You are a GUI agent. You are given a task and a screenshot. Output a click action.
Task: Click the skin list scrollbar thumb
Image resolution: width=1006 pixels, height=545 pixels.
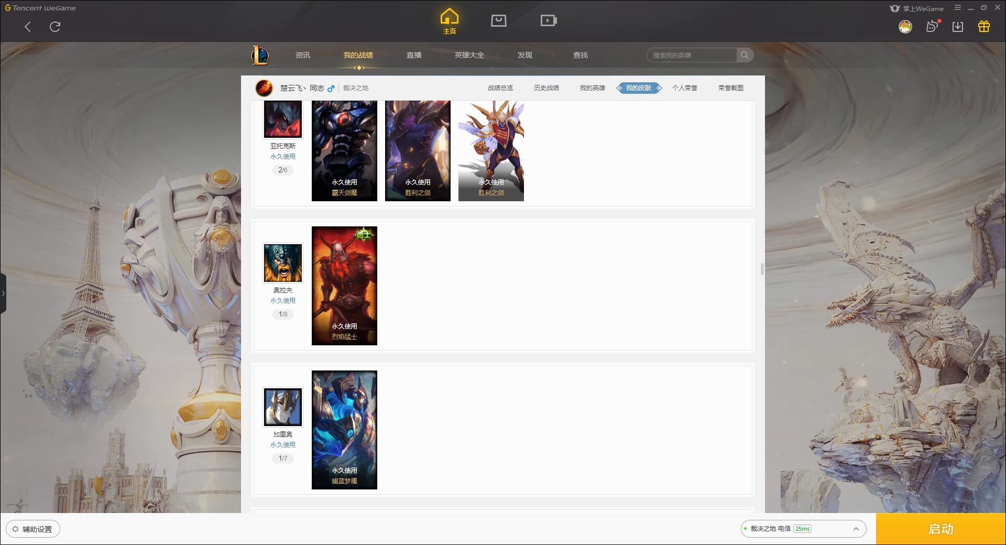[762, 269]
